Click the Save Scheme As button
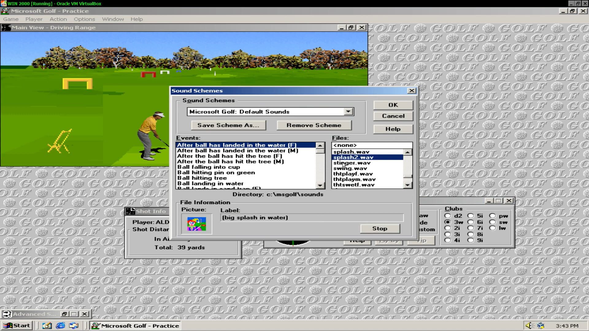 click(228, 125)
